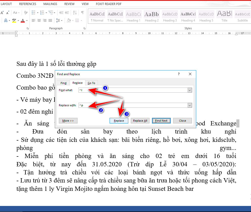Open font color dropdown arrow
251x212 pixels.
(27, 21)
